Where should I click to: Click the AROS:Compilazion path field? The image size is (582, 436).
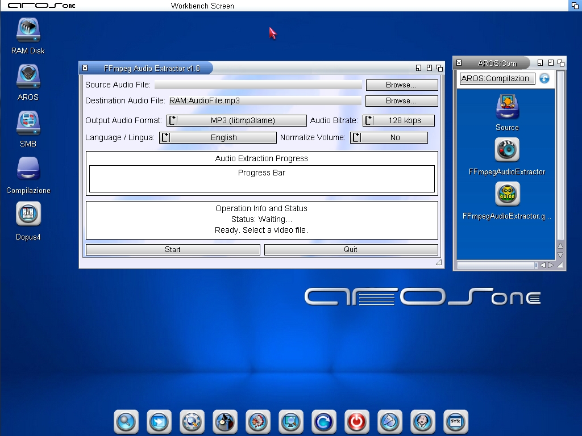(x=497, y=78)
